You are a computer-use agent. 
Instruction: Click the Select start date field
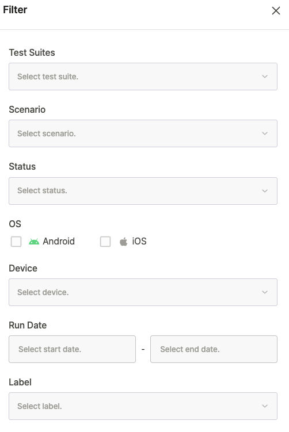[x=73, y=349]
